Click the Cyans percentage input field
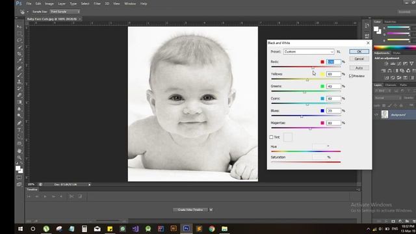This screenshot has width=416, height=234. pyautogui.click(x=333, y=98)
